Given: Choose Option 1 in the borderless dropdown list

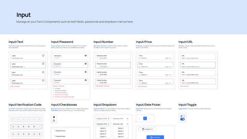Looking at the screenshot, I should pyautogui.click(x=121, y=128).
